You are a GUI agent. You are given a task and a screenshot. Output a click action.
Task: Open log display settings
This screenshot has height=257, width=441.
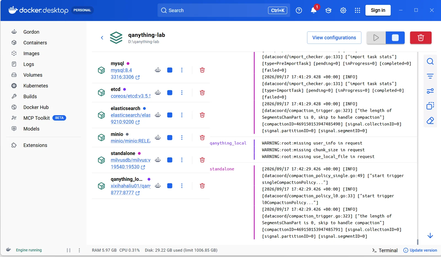pos(430,91)
